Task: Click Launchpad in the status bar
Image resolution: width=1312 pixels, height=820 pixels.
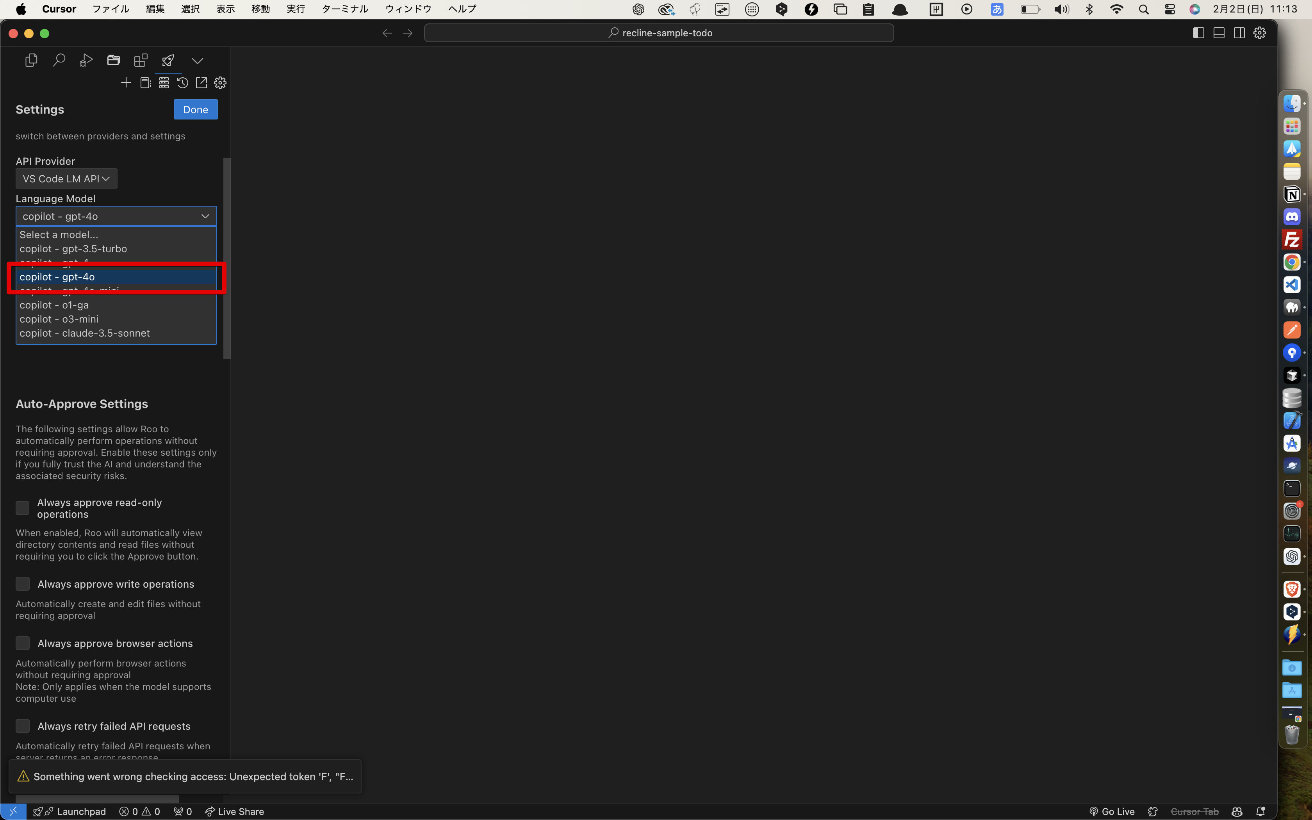Action: tap(70, 811)
